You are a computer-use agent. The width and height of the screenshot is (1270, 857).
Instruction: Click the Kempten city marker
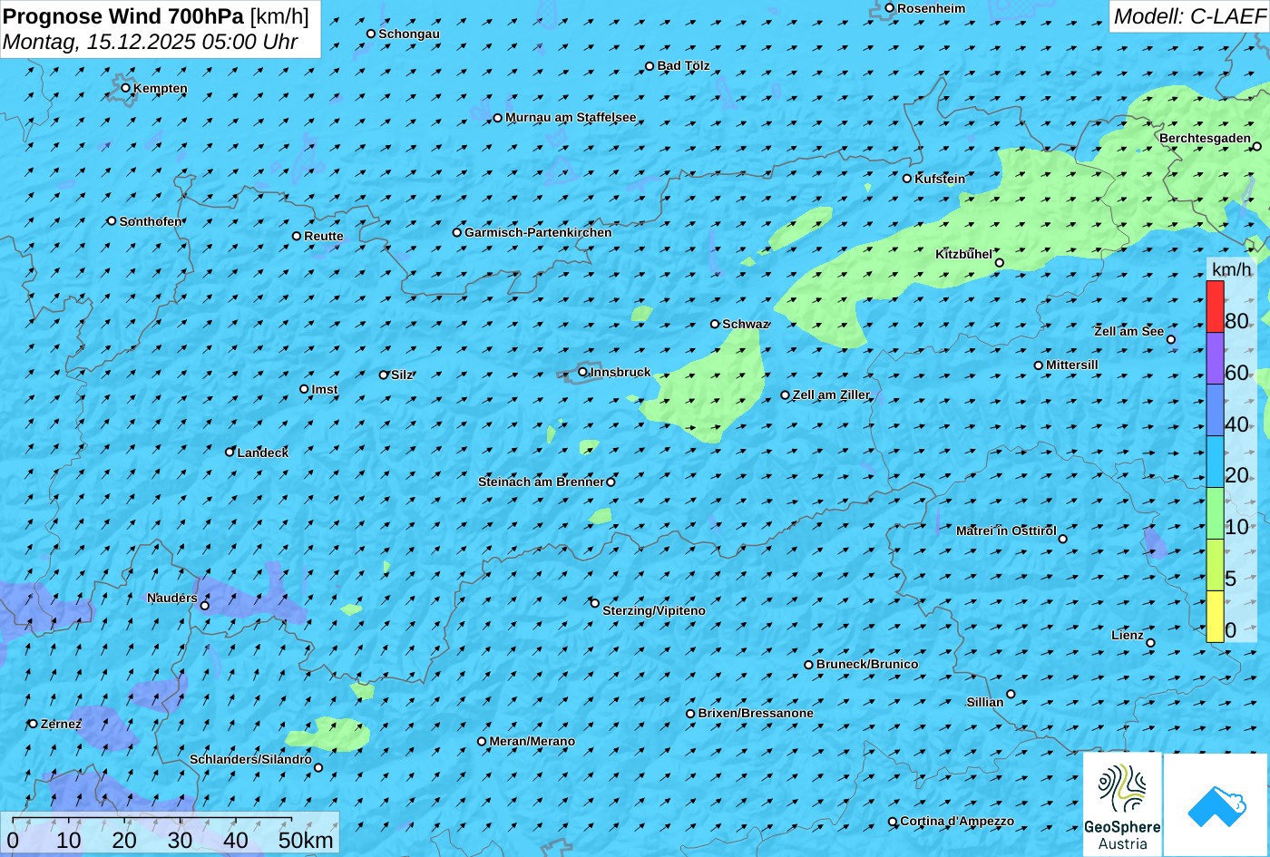125,88
